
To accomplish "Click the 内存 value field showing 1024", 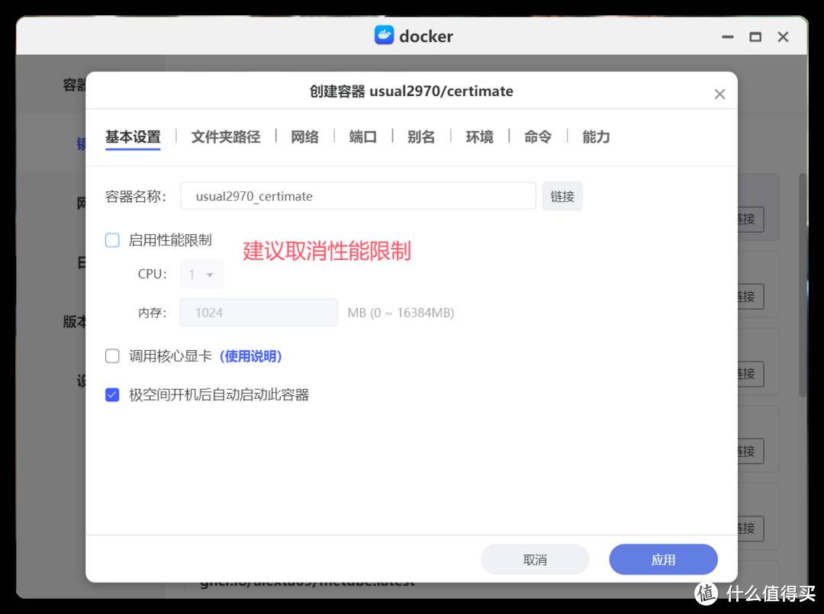I will (259, 313).
